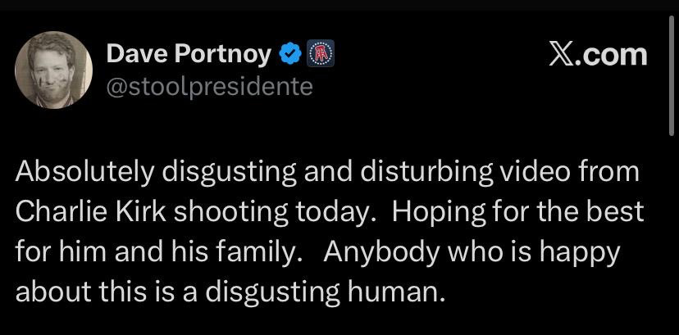Open the Barstool stool affiliate badge
The height and width of the screenshot is (335, 679).
[x=318, y=55]
